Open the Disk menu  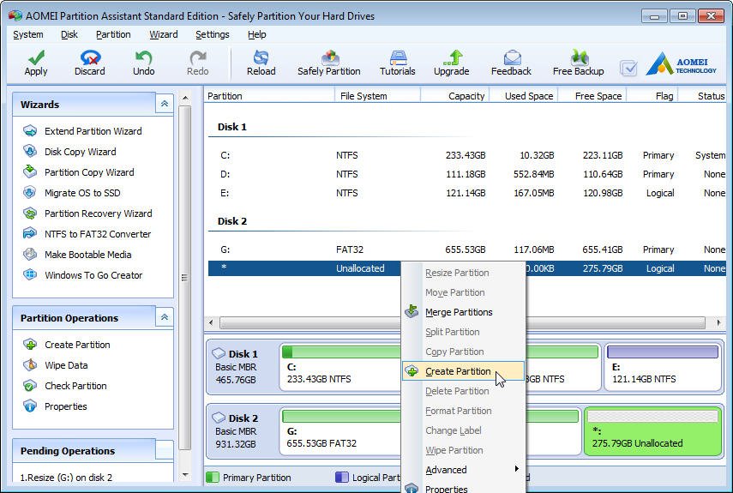(x=69, y=34)
